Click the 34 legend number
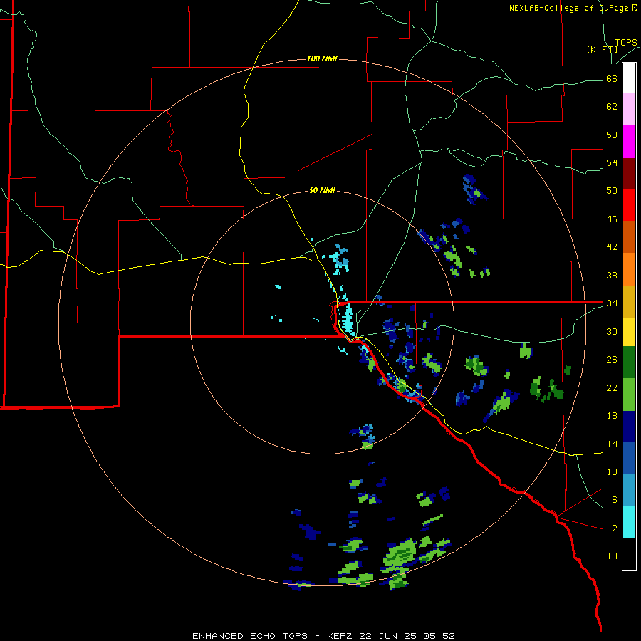Viewport: 641px width, 641px height. [x=612, y=303]
